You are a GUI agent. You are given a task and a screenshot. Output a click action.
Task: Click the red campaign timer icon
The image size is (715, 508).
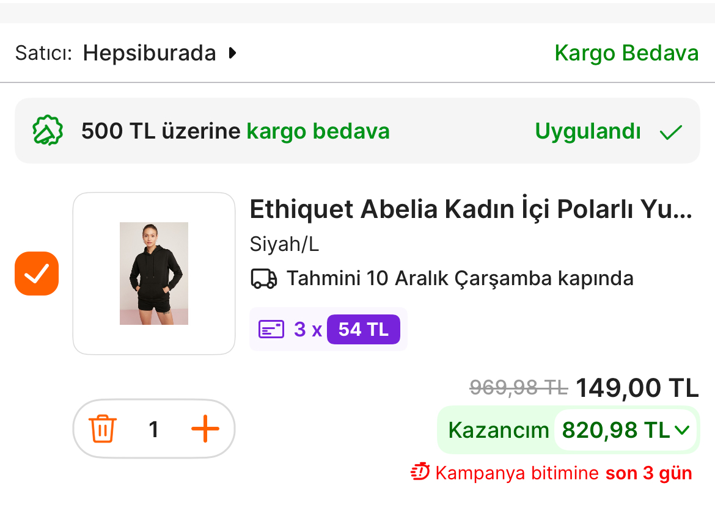pyautogui.click(x=420, y=472)
